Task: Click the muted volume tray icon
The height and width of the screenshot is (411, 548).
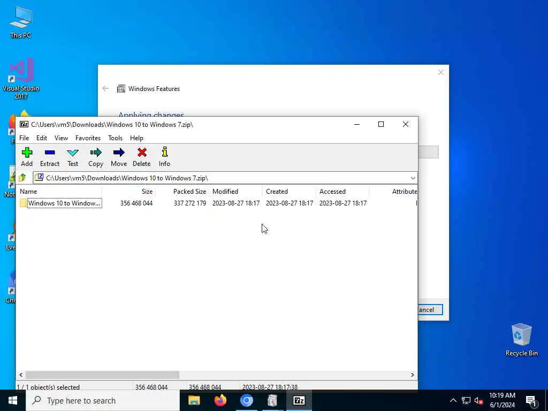Action: coord(479,401)
